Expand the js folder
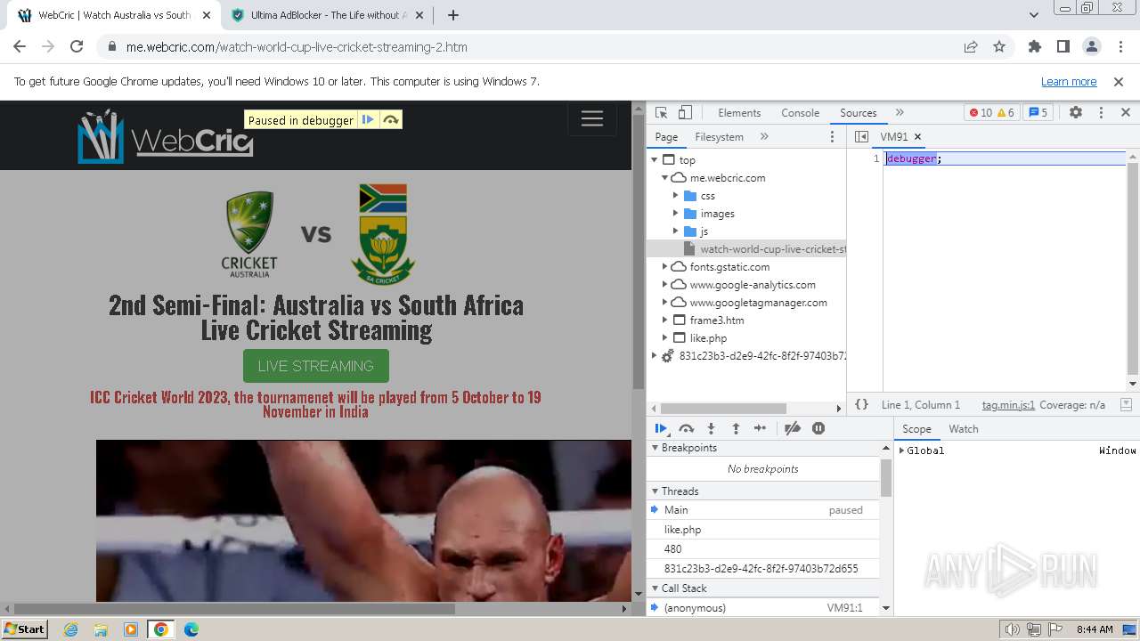 coord(676,231)
